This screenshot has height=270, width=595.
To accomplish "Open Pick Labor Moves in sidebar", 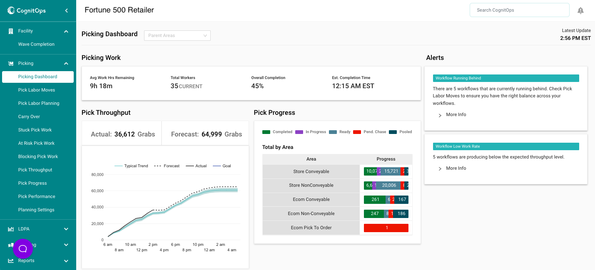I will point(37,90).
